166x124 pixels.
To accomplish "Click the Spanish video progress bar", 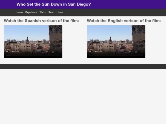I will pyautogui.click(x=33, y=55).
